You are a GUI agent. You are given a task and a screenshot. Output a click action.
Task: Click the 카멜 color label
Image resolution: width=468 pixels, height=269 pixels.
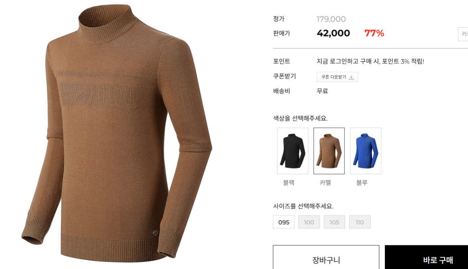[x=325, y=182]
